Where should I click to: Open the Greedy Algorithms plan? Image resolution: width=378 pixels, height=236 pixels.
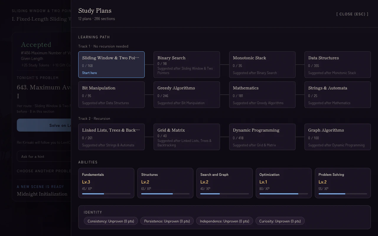click(x=187, y=95)
